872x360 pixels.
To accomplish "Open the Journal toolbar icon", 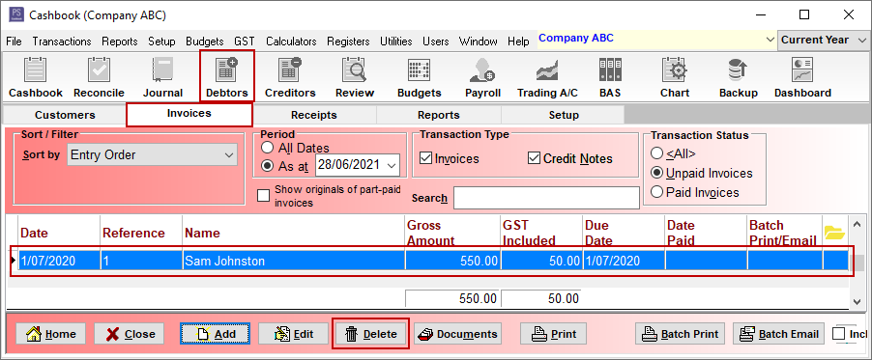I will [x=162, y=78].
